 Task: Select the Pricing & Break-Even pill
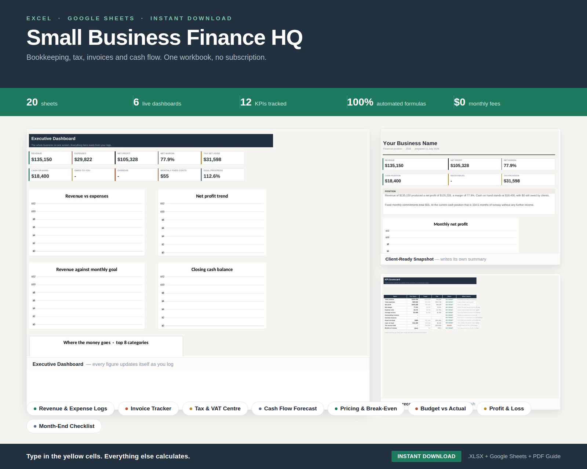coord(366,409)
